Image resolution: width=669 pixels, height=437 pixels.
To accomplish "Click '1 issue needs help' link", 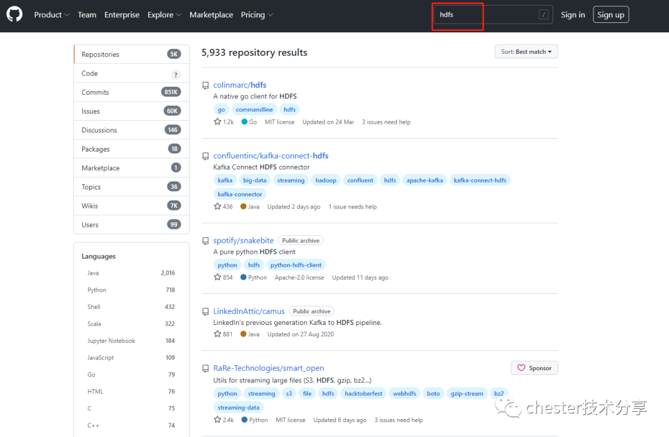I will click(x=352, y=207).
